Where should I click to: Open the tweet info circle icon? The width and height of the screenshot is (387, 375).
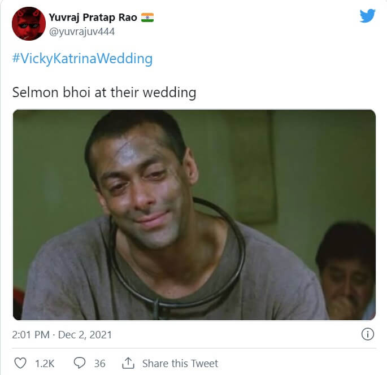coord(367,334)
